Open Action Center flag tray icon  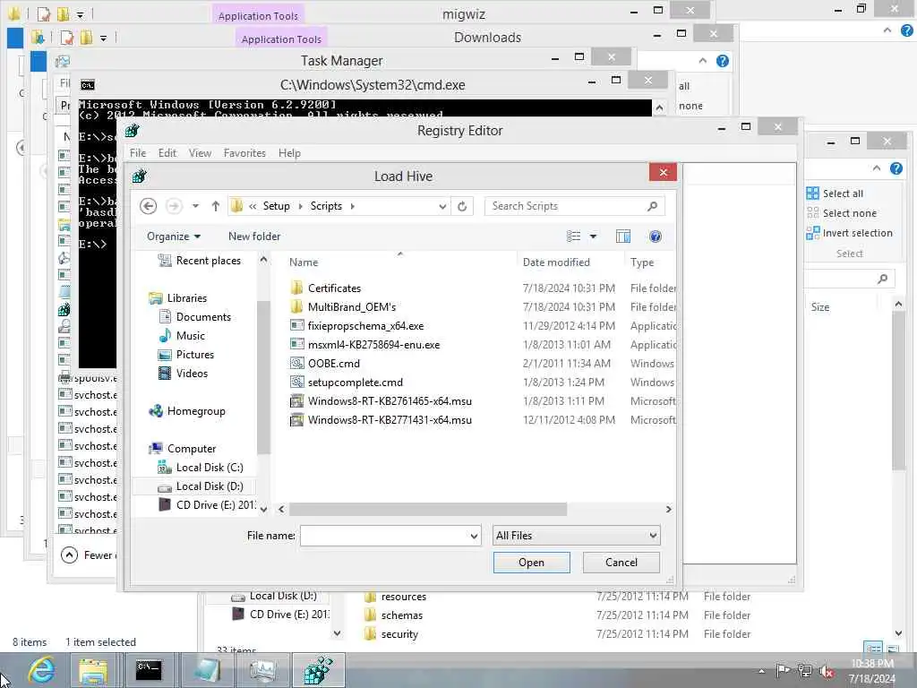(x=783, y=671)
